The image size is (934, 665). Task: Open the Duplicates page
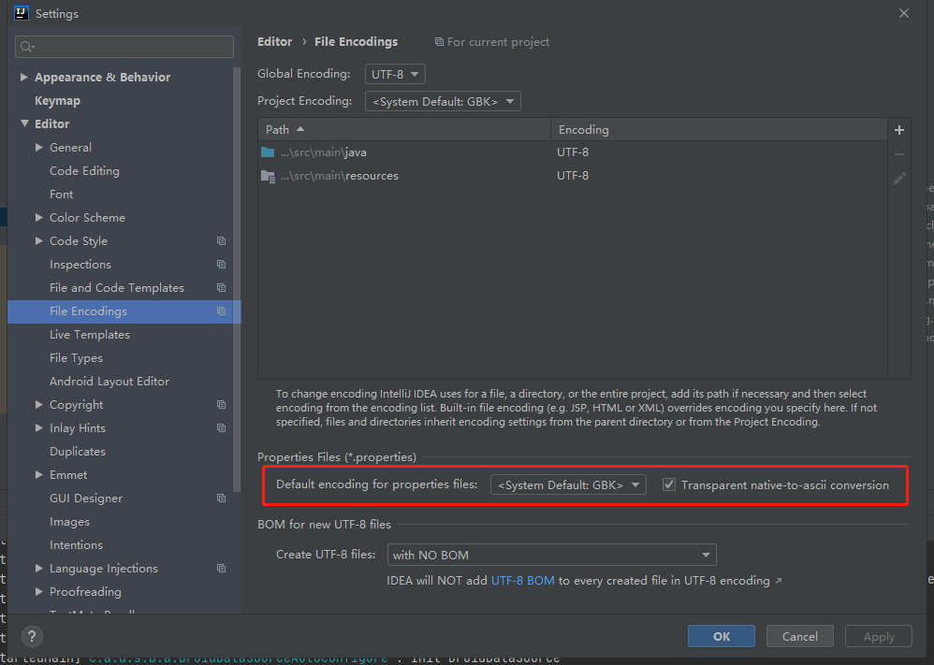point(78,451)
